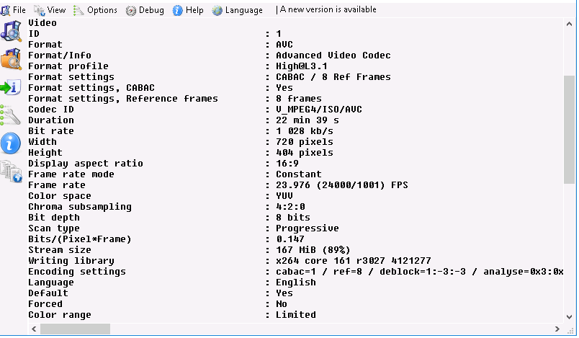Click 'x264 core 161 r3027 4121277' value
Viewport: 579px width, 338px height.
pos(354,261)
